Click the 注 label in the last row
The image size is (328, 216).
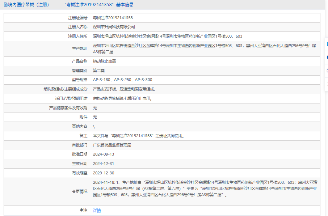(85, 210)
